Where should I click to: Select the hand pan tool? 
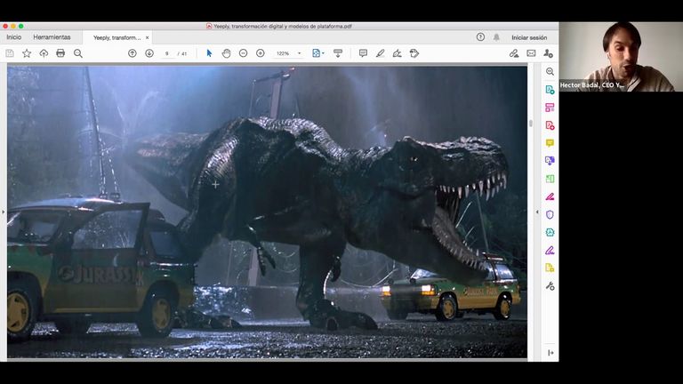coord(226,53)
